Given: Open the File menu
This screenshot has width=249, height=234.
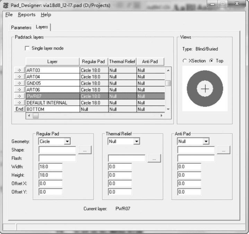Looking at the screenshot, I should point(9,15).
